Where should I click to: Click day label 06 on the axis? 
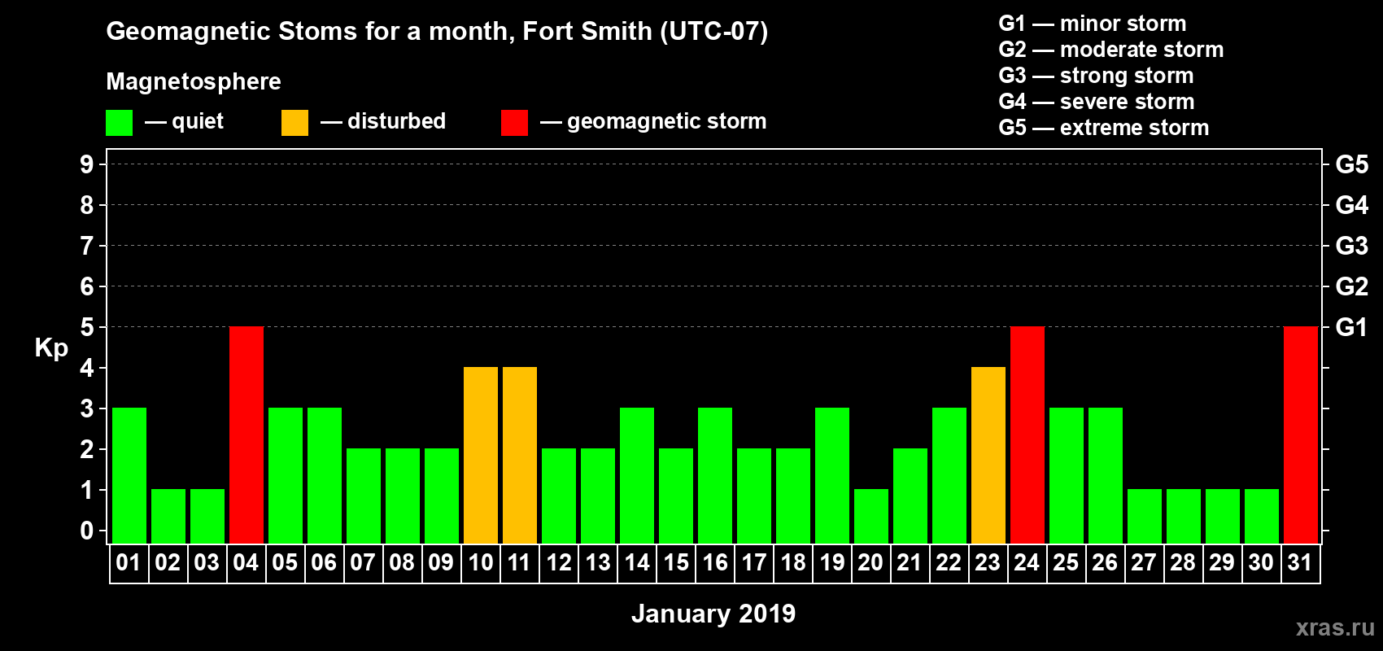click(324, 562)
